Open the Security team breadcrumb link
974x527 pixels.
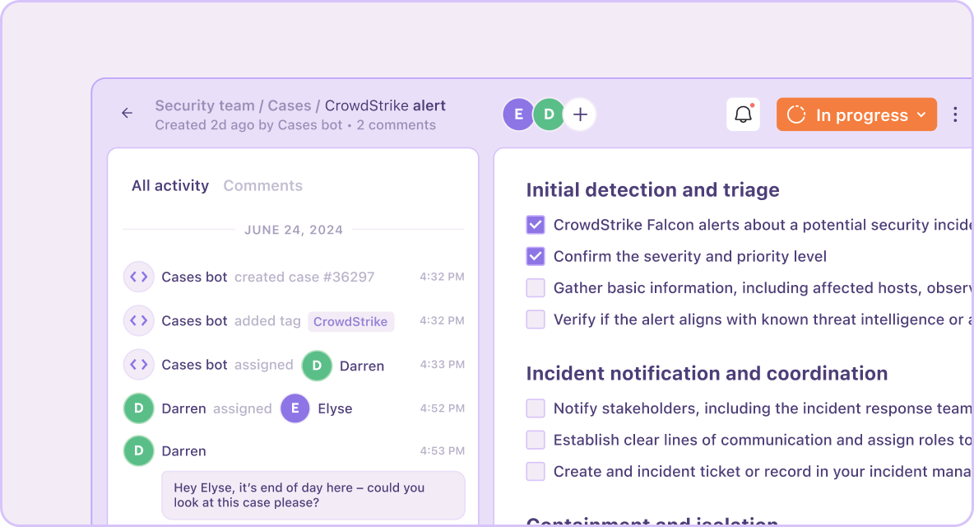click(x=205, y=105)
